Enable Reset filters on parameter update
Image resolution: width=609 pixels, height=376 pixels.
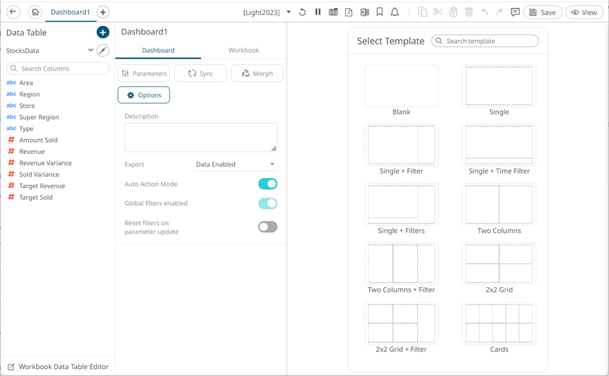(267, 226)
